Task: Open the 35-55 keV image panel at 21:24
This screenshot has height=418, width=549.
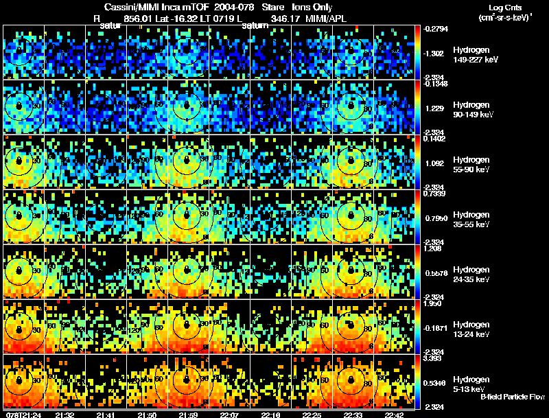Action: tap(23, 217)
